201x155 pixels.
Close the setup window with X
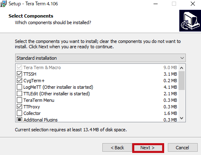pyautogui.click(x=193, y=4)
